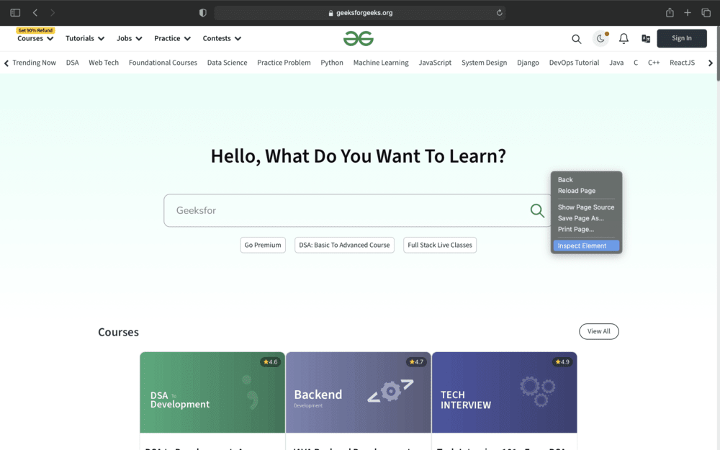Click Safari forward arrow

click(53, 13)
